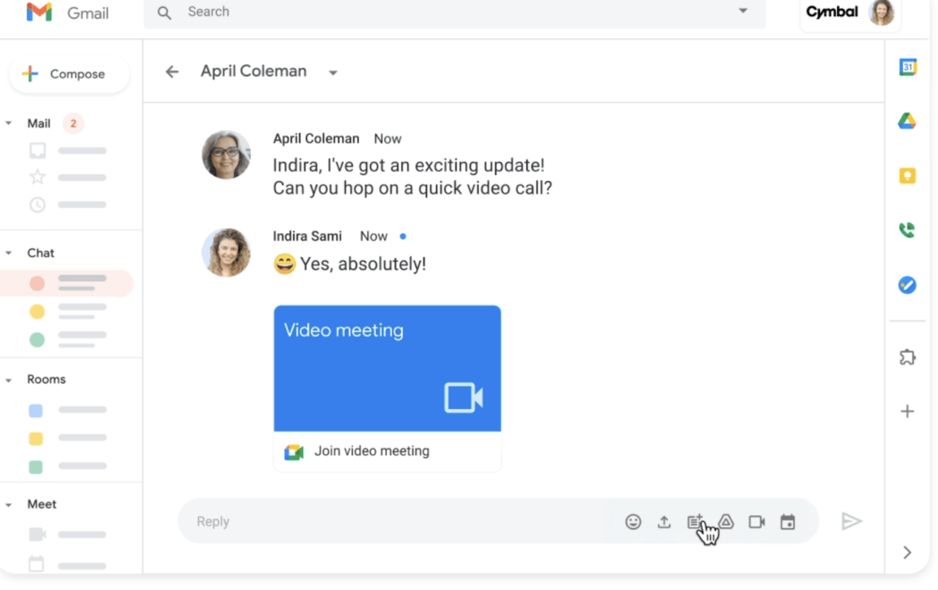Add a Google Drive file icon

(x=726, y=521)
